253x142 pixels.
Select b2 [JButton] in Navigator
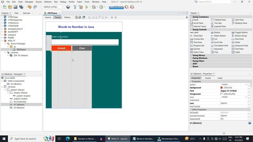tap(19, 108)
